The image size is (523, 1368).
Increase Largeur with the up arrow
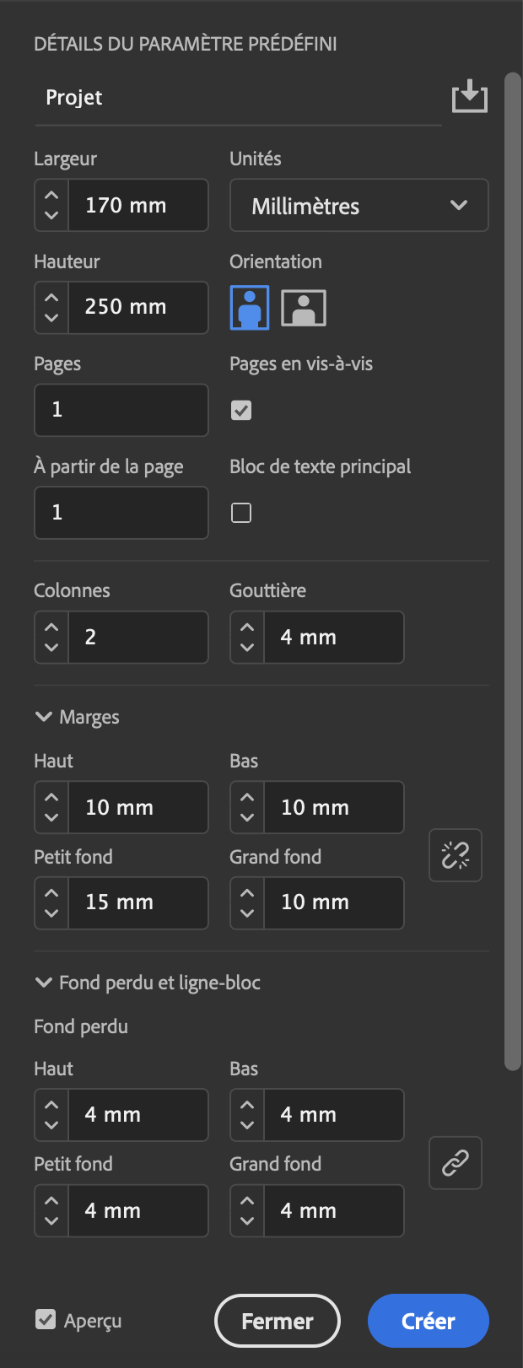[x=51, y=196]
